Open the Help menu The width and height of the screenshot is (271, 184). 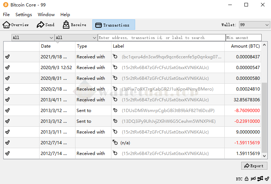65,15
